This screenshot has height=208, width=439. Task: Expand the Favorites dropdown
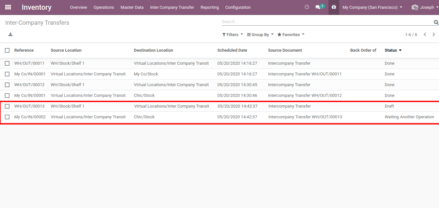[291, 35]
